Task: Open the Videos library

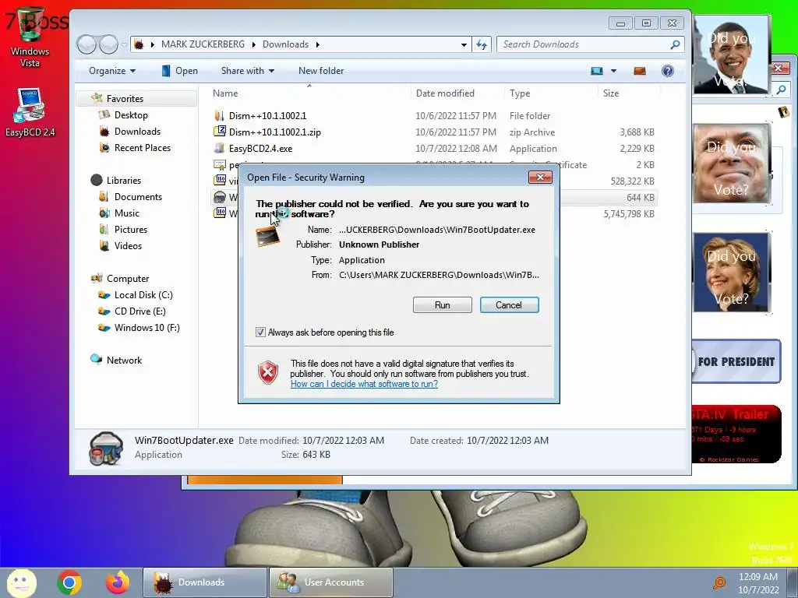Action: coord(128,245)
